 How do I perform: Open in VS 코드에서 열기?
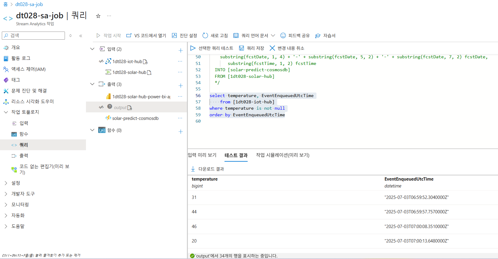146,35
